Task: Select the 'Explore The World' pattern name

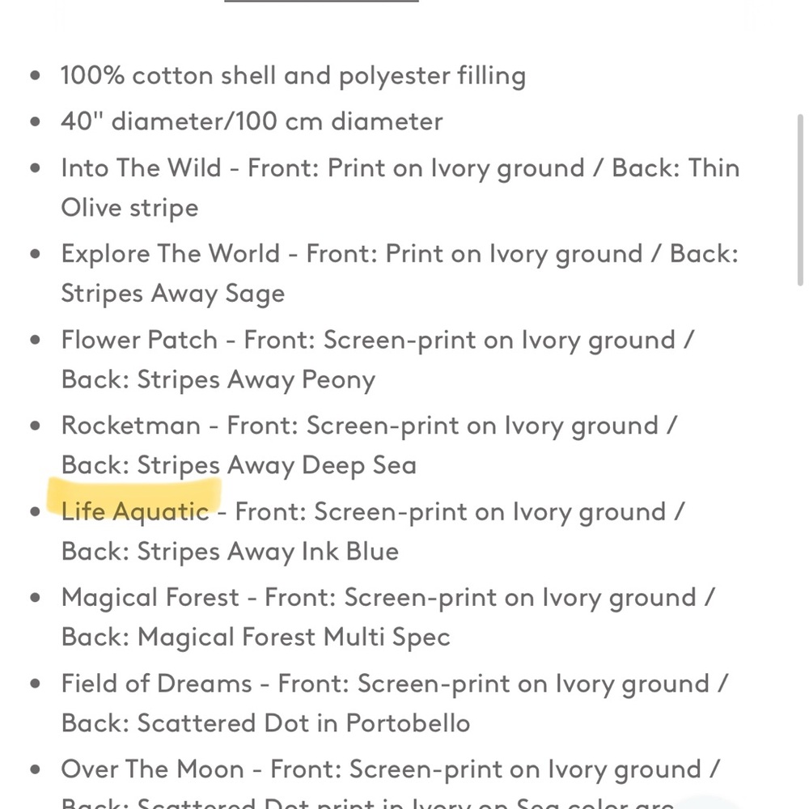Action: [170, 253]
